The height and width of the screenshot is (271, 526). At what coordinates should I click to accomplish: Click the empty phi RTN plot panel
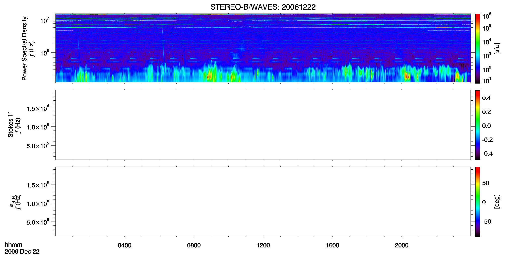click(263, 201)
